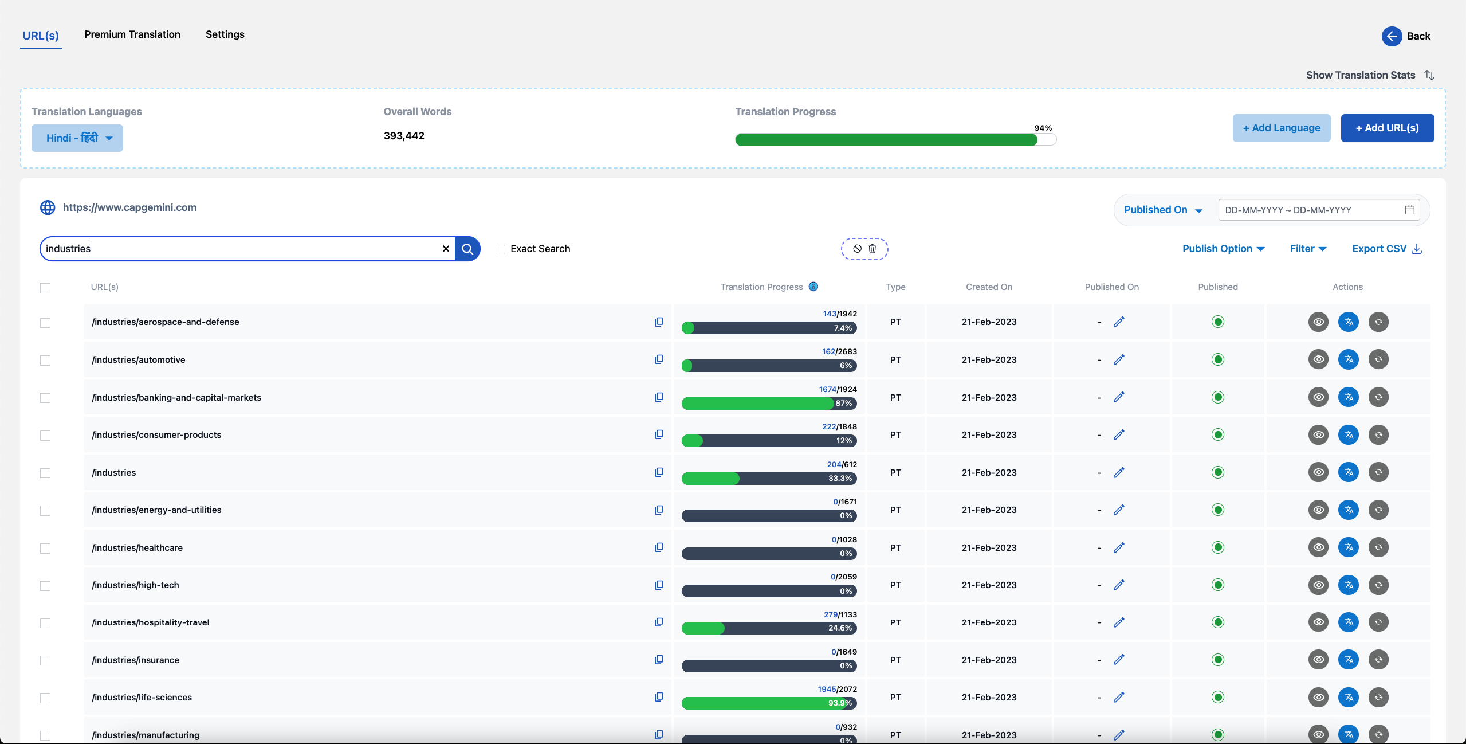This screenshot has width=1466, height=744.
Task: Open the translate icon for /industries/healthcare
Action: coord(1349,547)
